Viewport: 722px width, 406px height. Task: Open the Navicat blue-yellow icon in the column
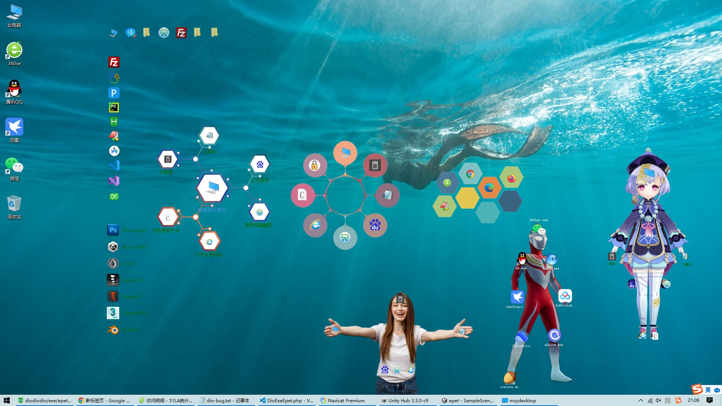coord(114,78)
